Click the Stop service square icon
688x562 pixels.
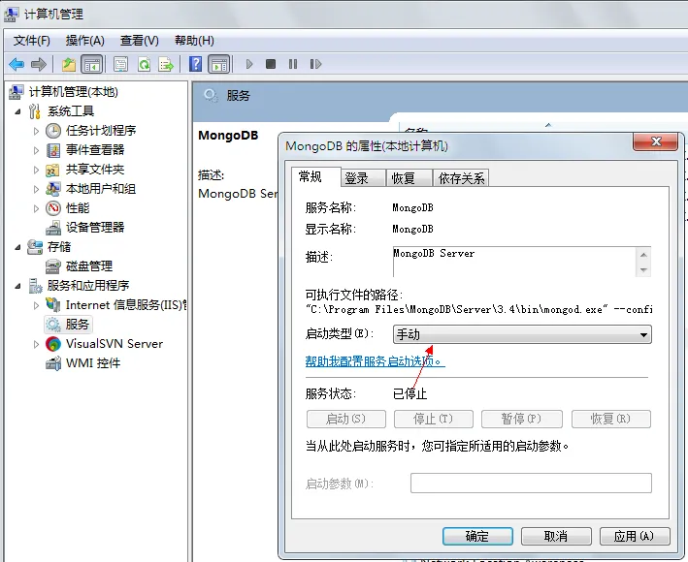[x=271, y=64]
